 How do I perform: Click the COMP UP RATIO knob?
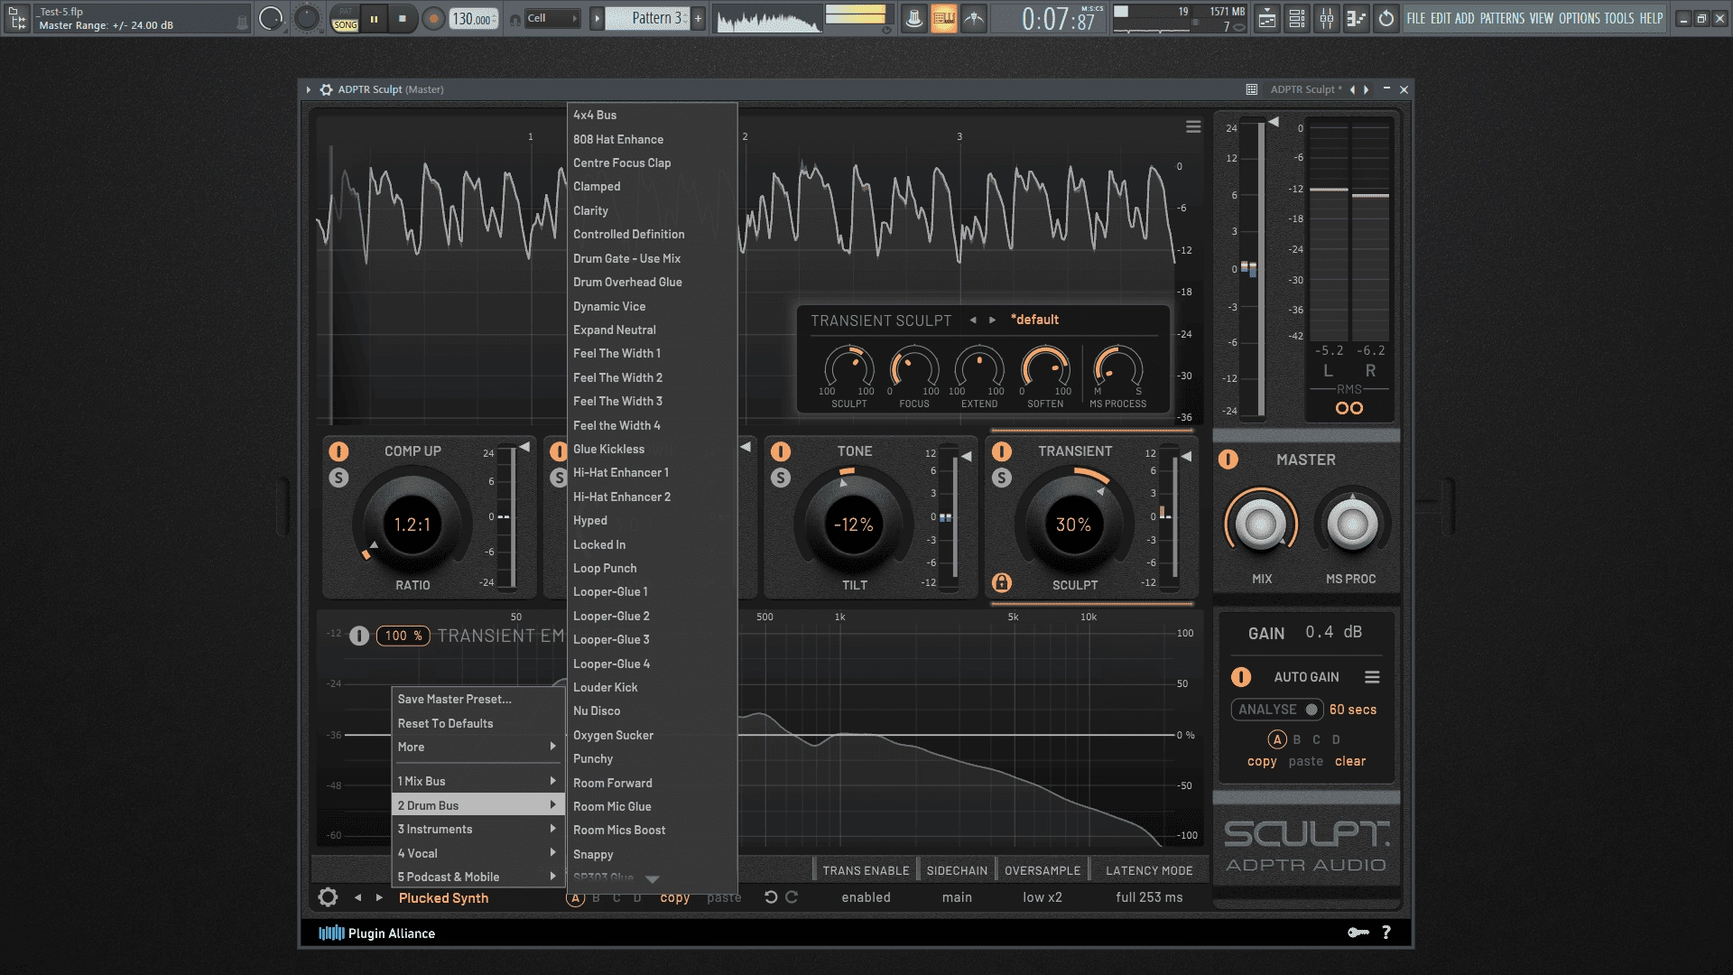[x=412, y=525]
